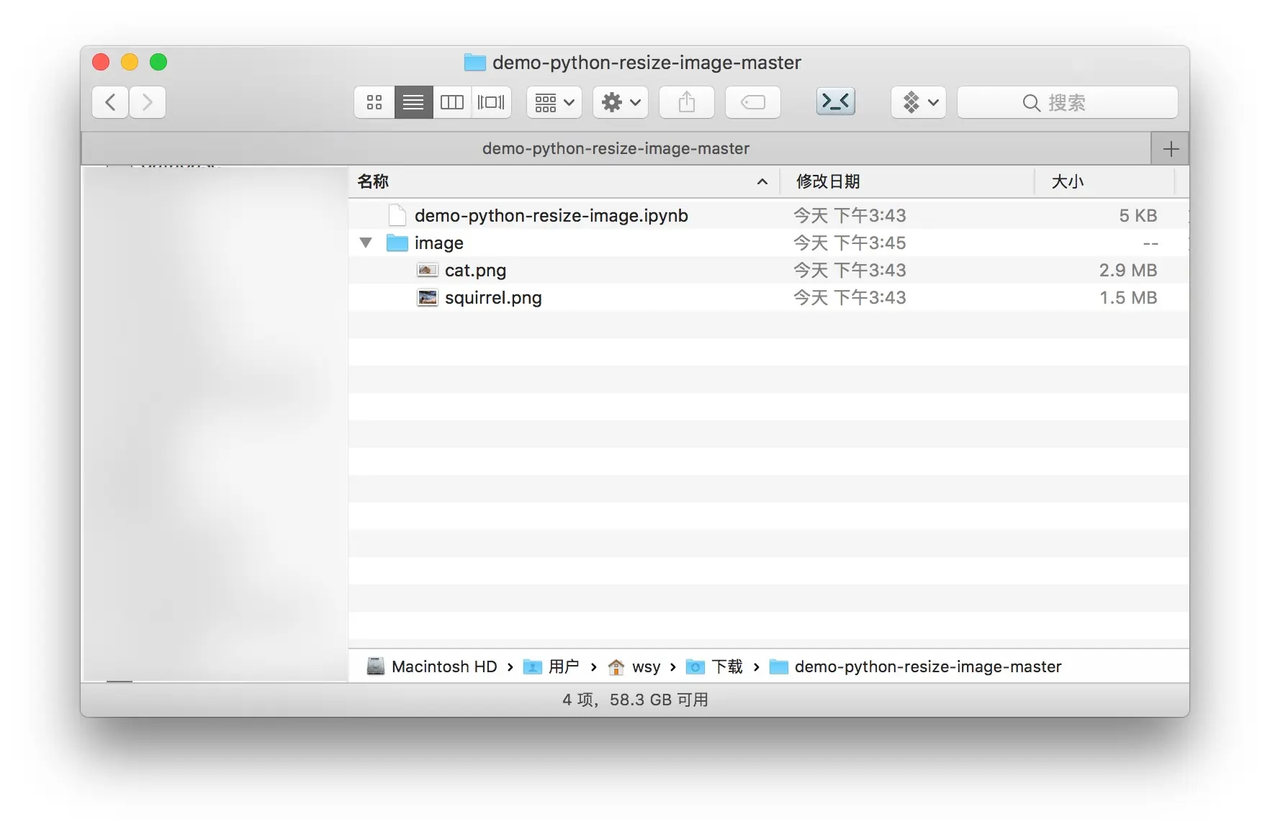Click the 下载 downloads folder icon
1270x832 pixels.
[695, 667]
